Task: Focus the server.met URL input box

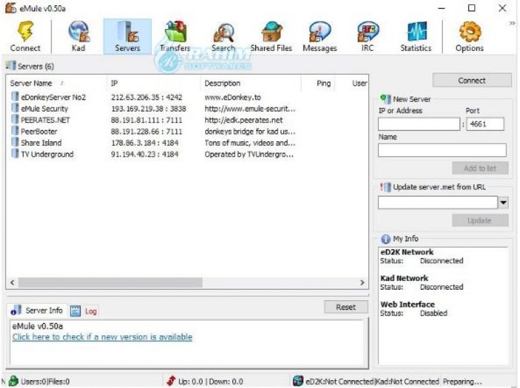Action: (438, 203)
